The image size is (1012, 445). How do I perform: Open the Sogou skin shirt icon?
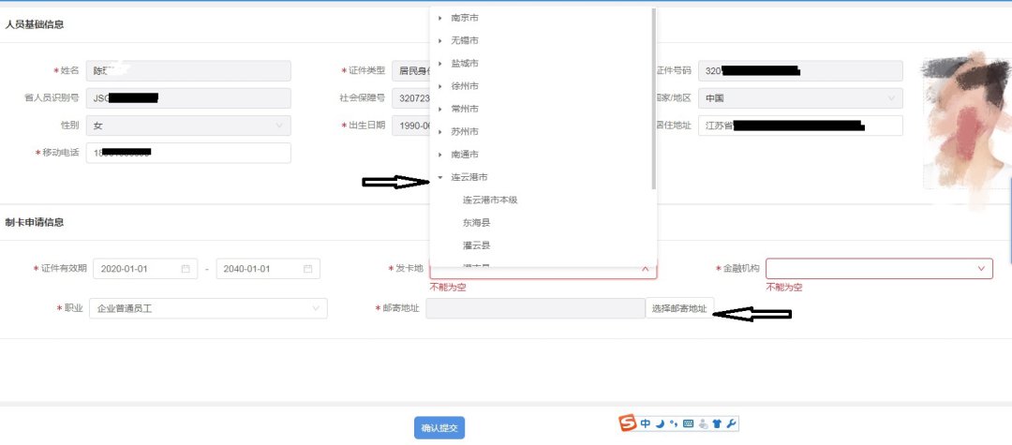(x=717, y=424)
